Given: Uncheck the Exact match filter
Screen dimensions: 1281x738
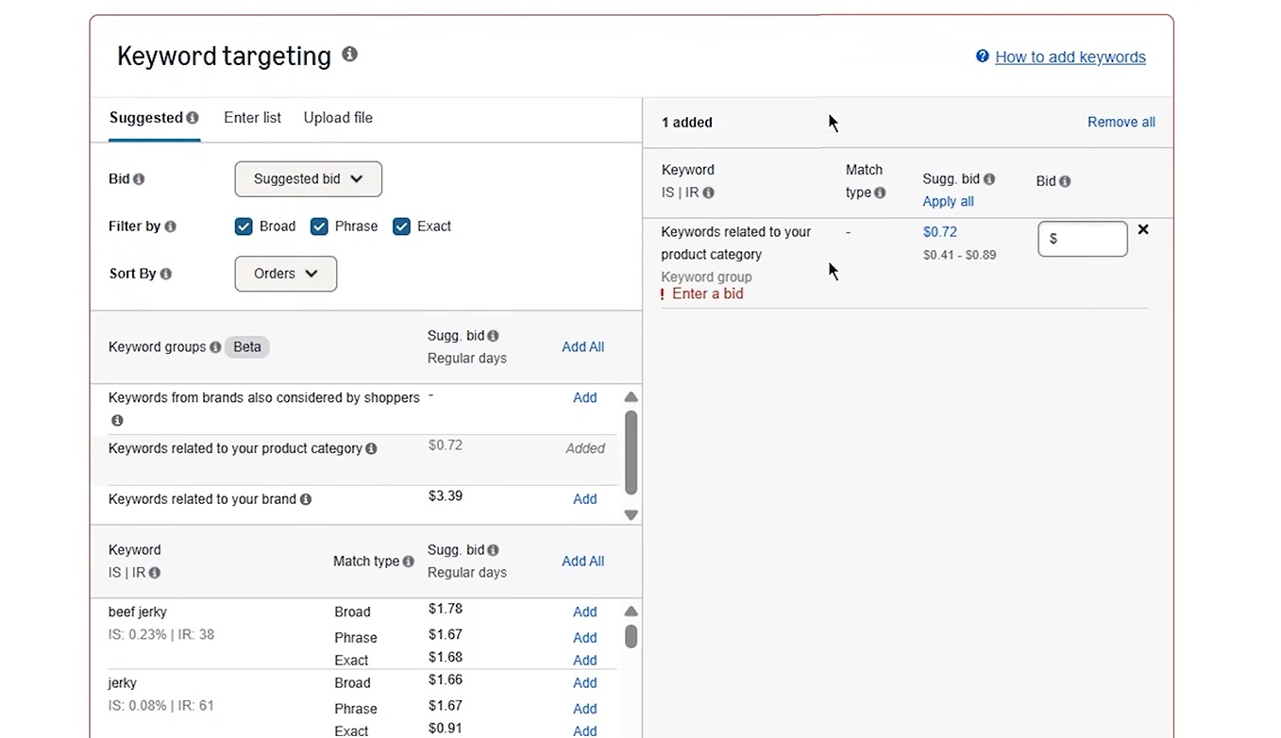Looking at the screenshot, I should 401,226.
